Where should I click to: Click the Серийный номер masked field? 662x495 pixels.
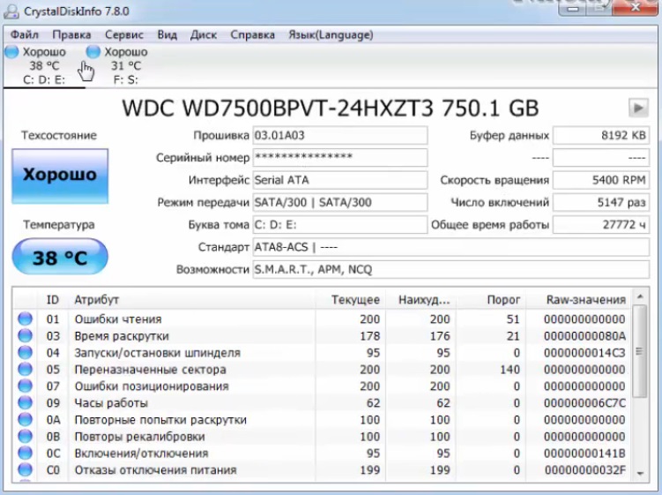[339, 158]
